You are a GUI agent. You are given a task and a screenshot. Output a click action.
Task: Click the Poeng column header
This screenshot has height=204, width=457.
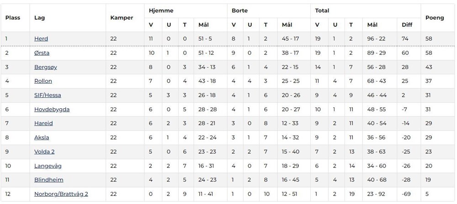pyautogui.click(x=434, y=18)
